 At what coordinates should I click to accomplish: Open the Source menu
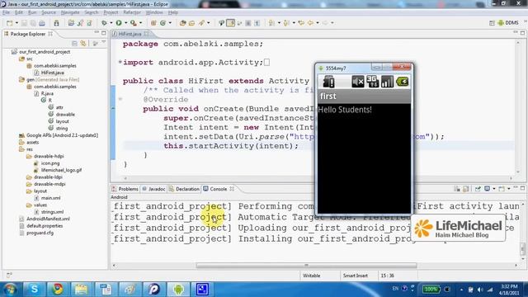(x=49, y=12)
